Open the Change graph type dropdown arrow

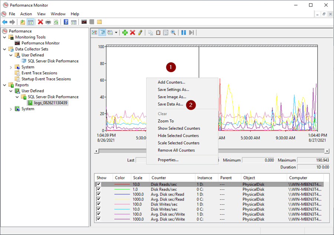click(116, 33)
